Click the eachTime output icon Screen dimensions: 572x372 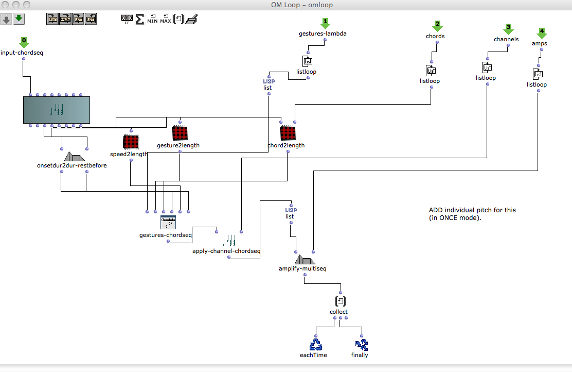(315, 344)
